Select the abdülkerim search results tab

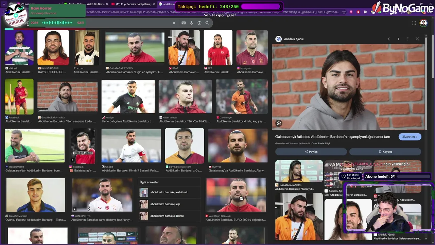pos(167,4)
